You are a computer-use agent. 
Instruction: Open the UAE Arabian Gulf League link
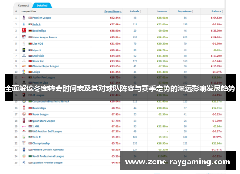tap(47, 131)
